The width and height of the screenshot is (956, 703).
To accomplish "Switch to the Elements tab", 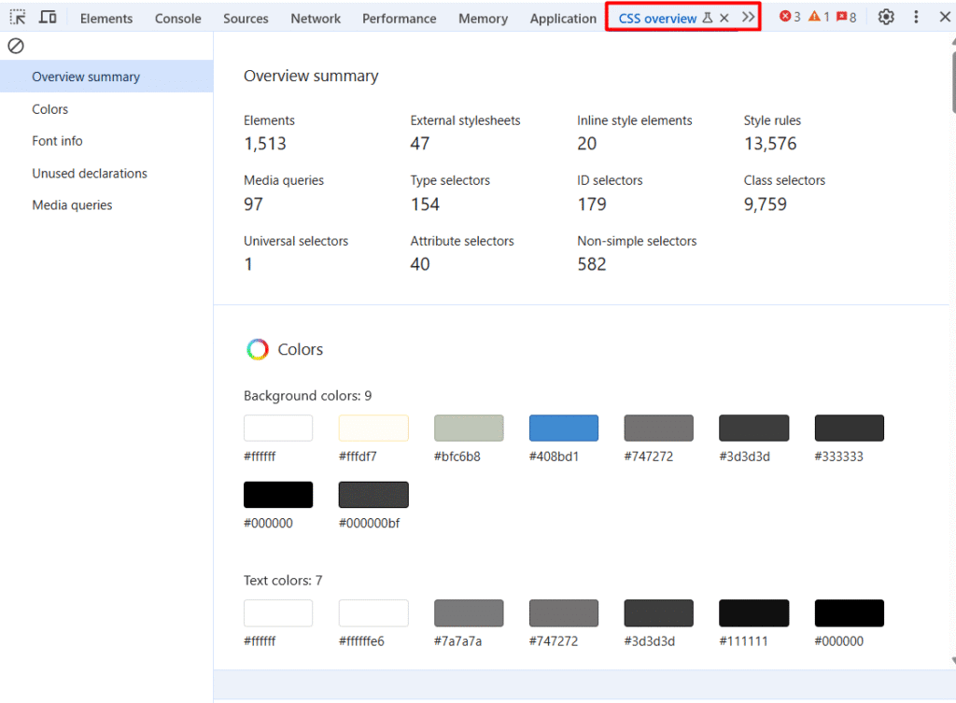I will coord(106,19).
